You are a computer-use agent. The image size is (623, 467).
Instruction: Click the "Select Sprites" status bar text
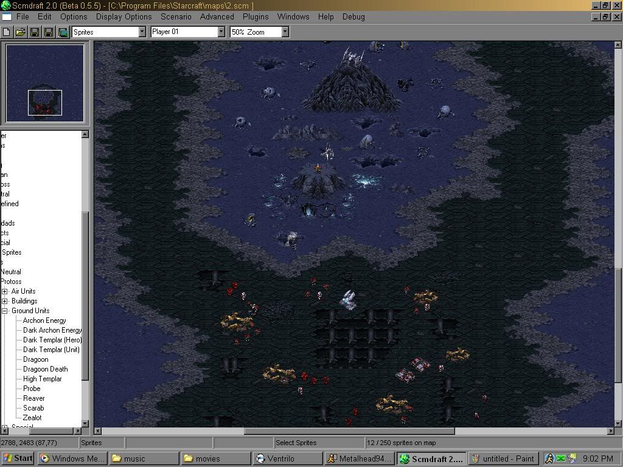[x=296, y=443]
